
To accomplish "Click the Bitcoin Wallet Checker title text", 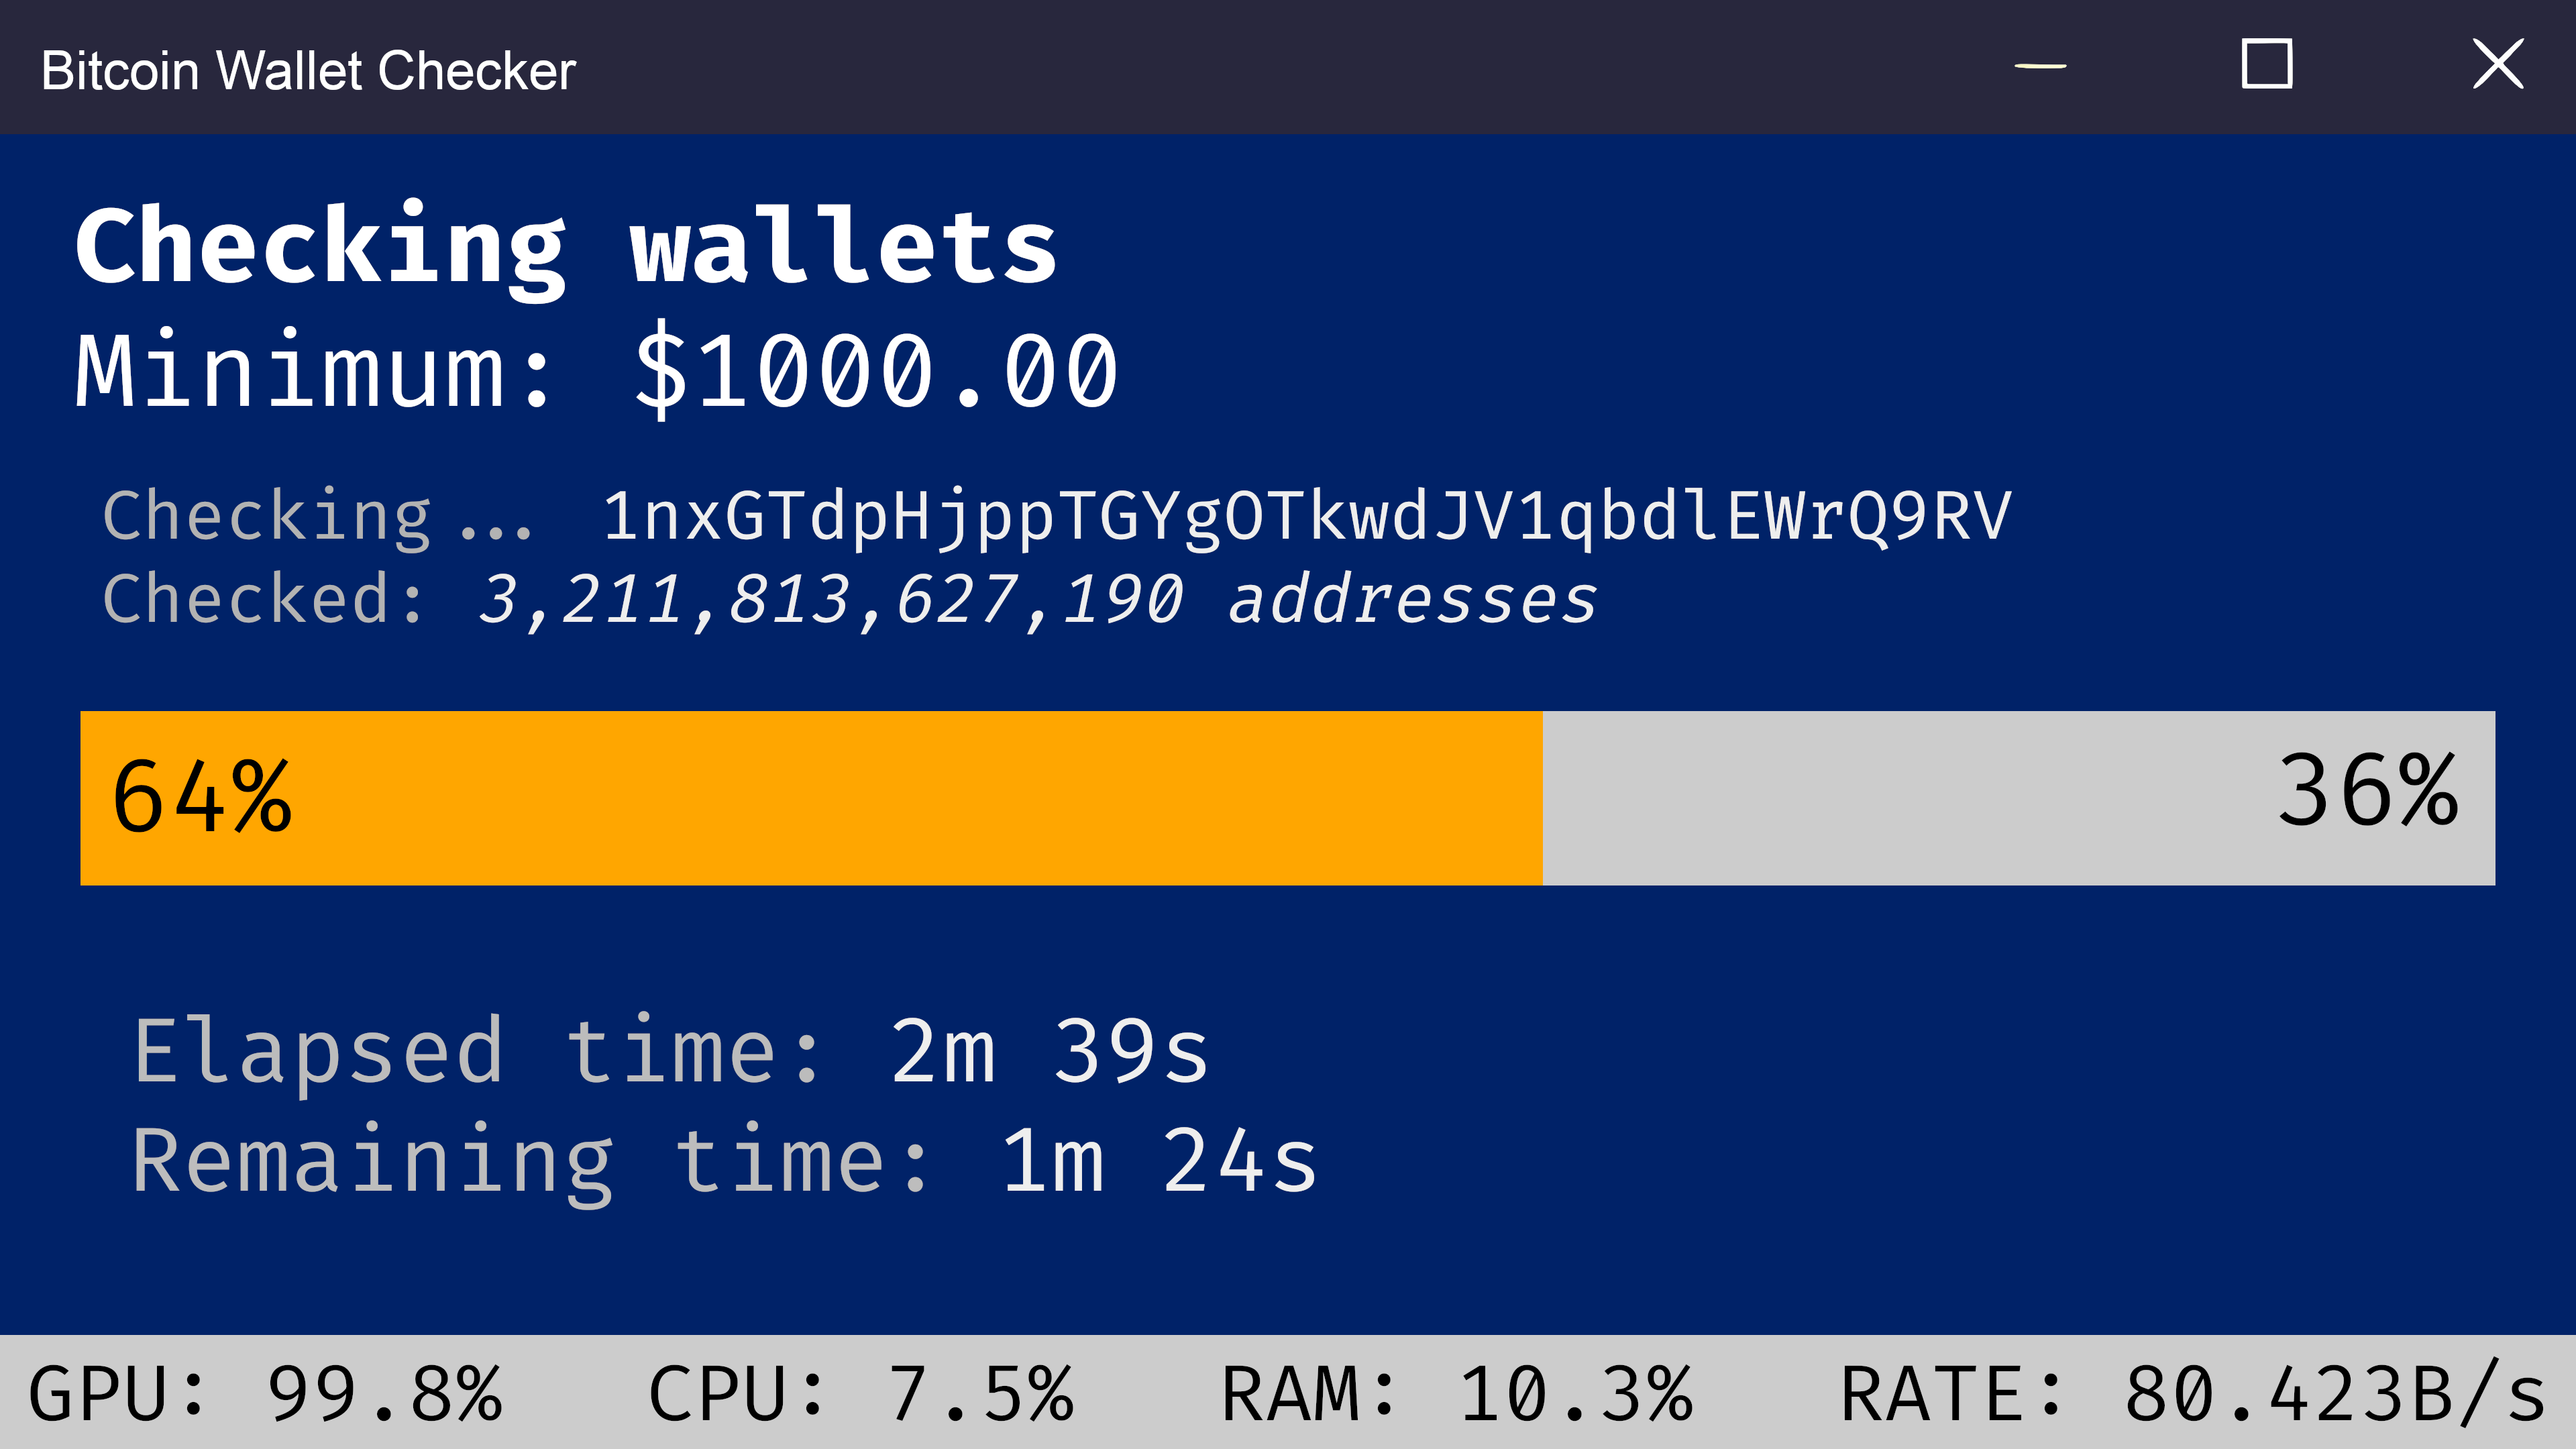I will [x=308, y=71].
